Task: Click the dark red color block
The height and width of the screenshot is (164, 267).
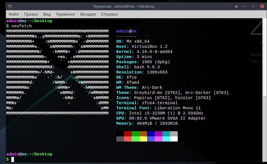Action: [128, 134]
